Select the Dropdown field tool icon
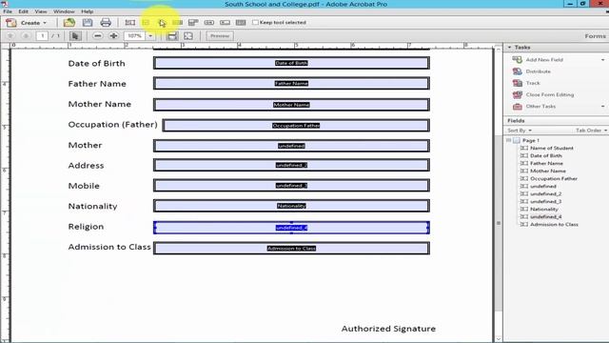 click(x=193, y=23)
